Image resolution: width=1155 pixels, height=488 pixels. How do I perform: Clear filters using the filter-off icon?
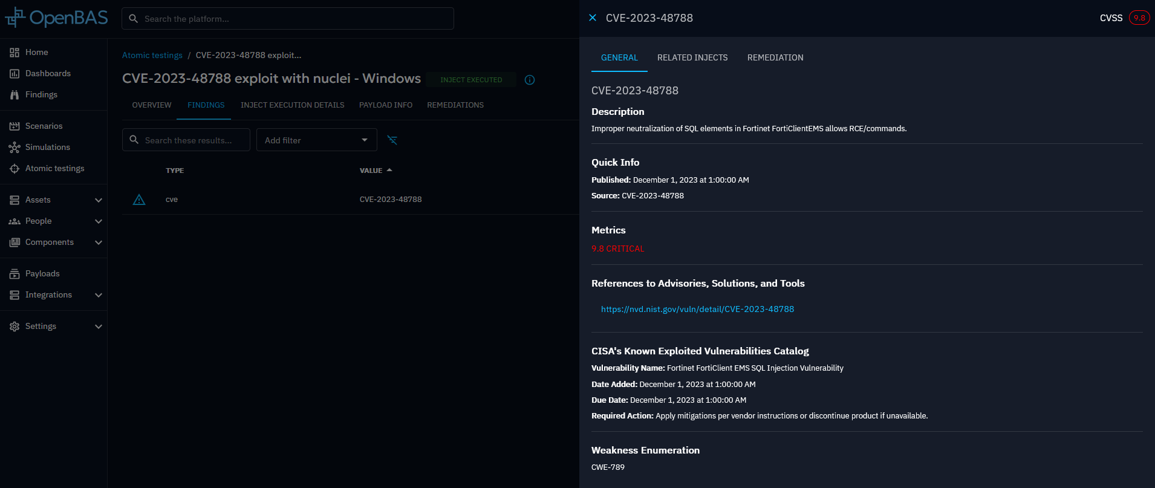(392, 140)
